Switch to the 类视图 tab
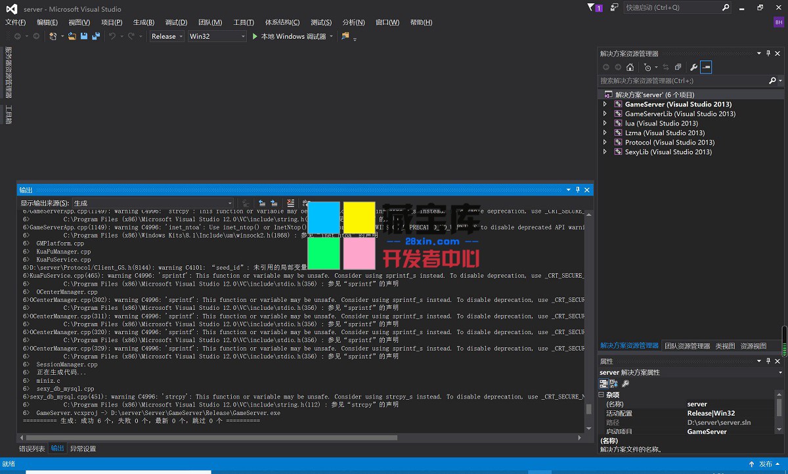Image resolution: width=788 pixels, height=474 pixels. point(725,346)
